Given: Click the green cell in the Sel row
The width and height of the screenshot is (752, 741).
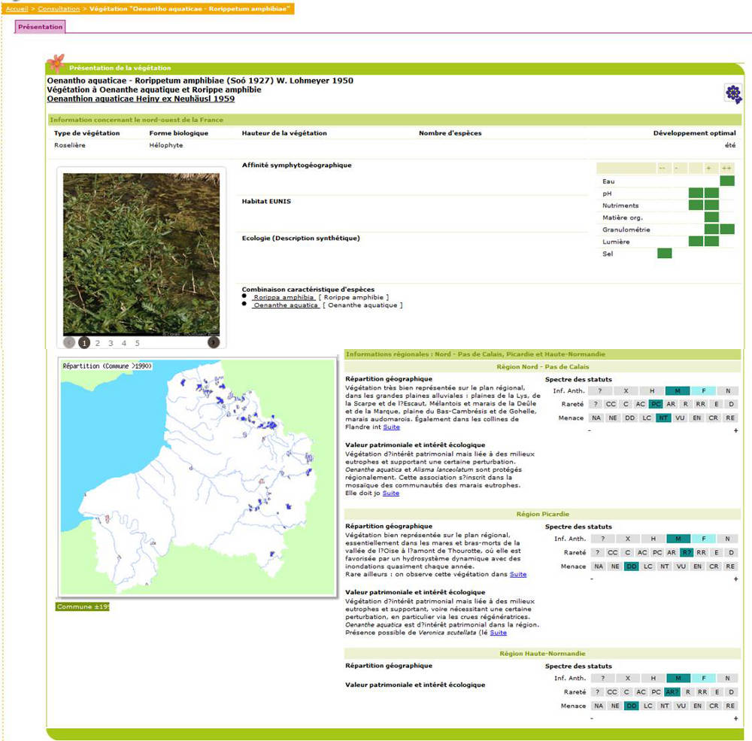Looking at the screenshot, I should click(664, 254).
